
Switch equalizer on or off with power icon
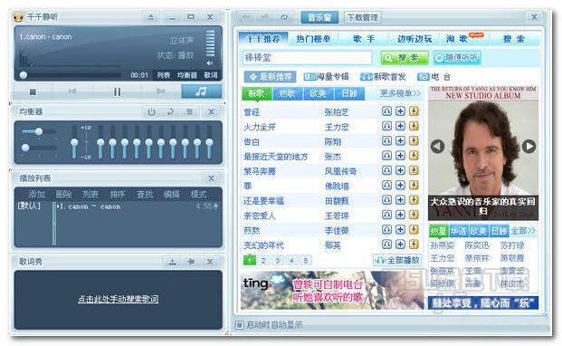point(152,112)
